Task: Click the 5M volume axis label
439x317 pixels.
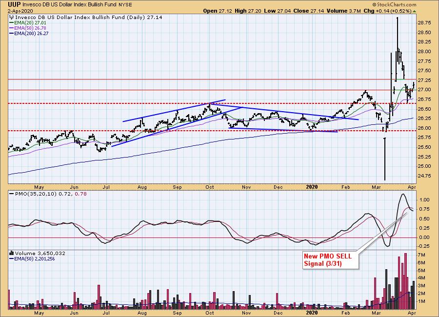Action: [x=422, y=271]
